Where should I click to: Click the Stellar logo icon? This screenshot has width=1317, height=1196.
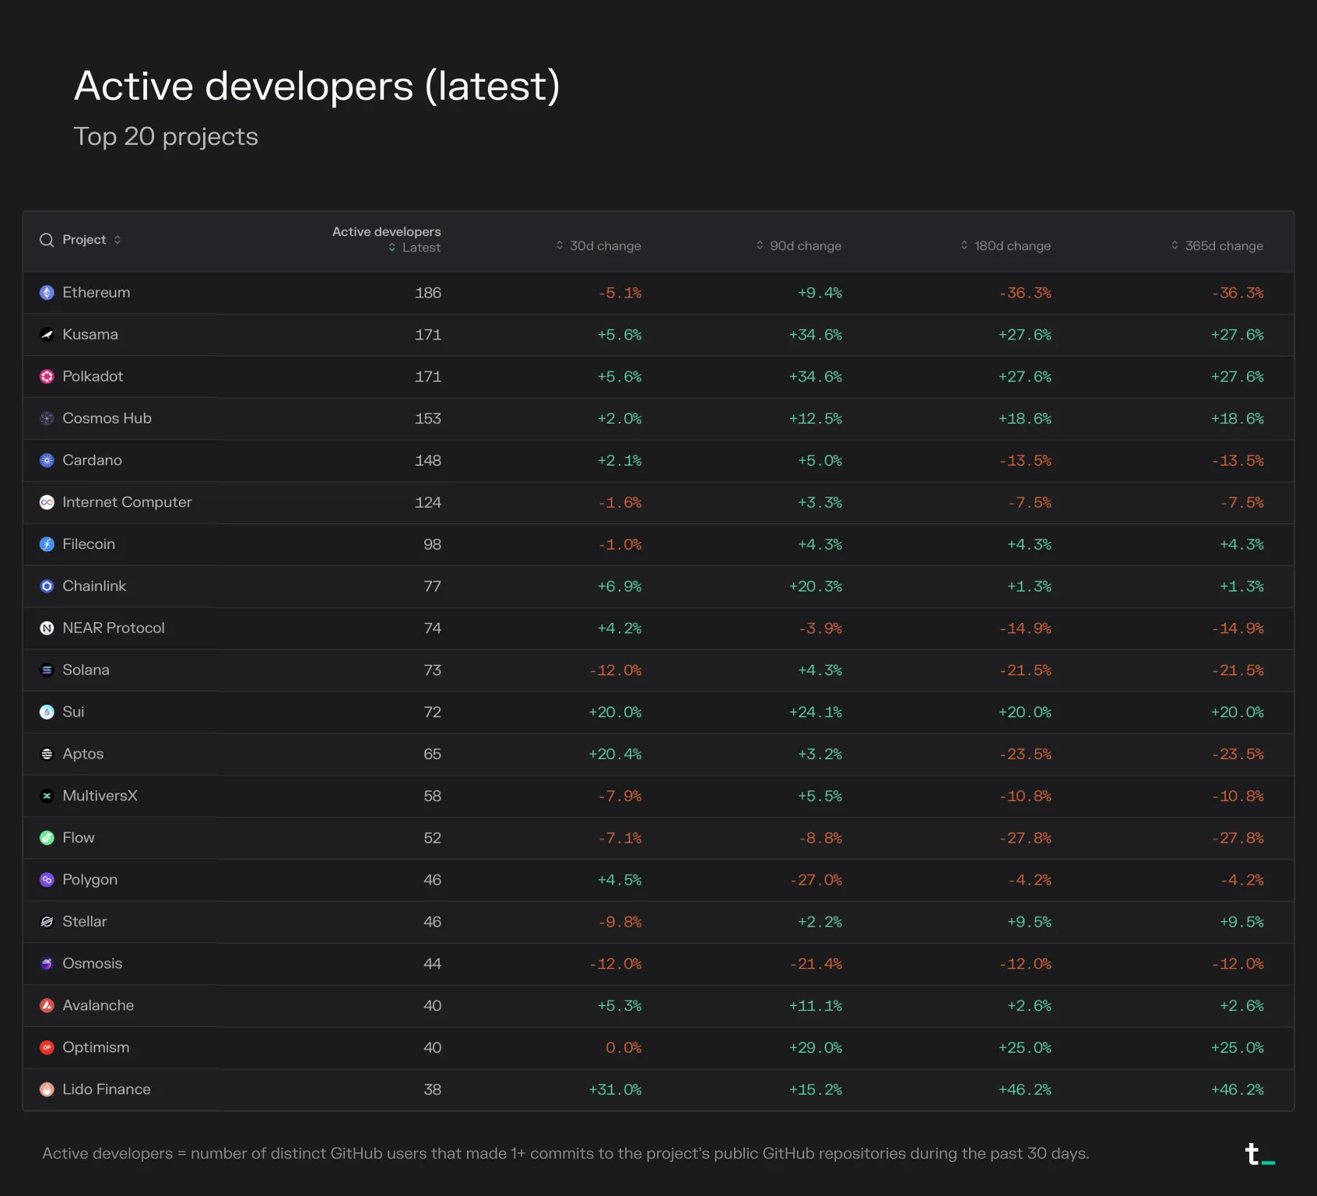click(47, 922)
